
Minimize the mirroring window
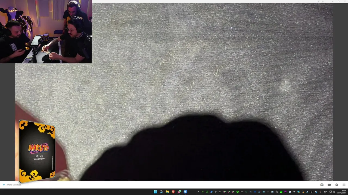(332, 1)
